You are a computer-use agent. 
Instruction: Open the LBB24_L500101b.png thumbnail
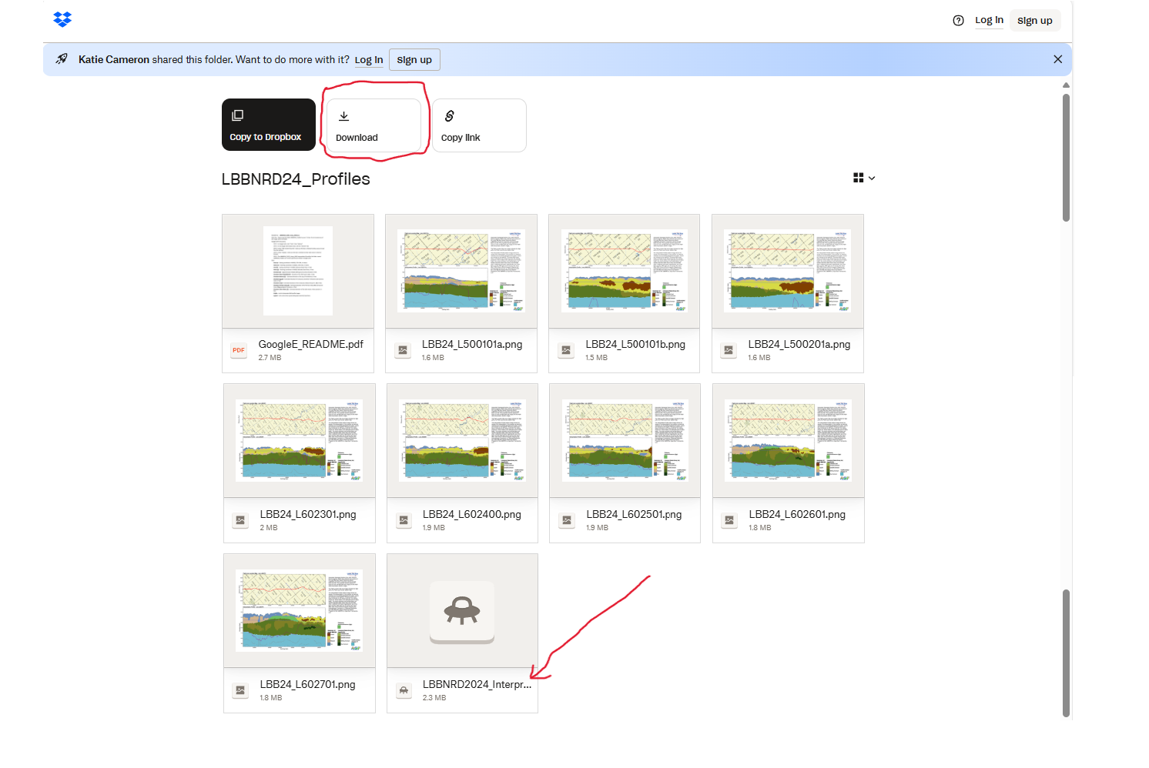pos(625,271)
